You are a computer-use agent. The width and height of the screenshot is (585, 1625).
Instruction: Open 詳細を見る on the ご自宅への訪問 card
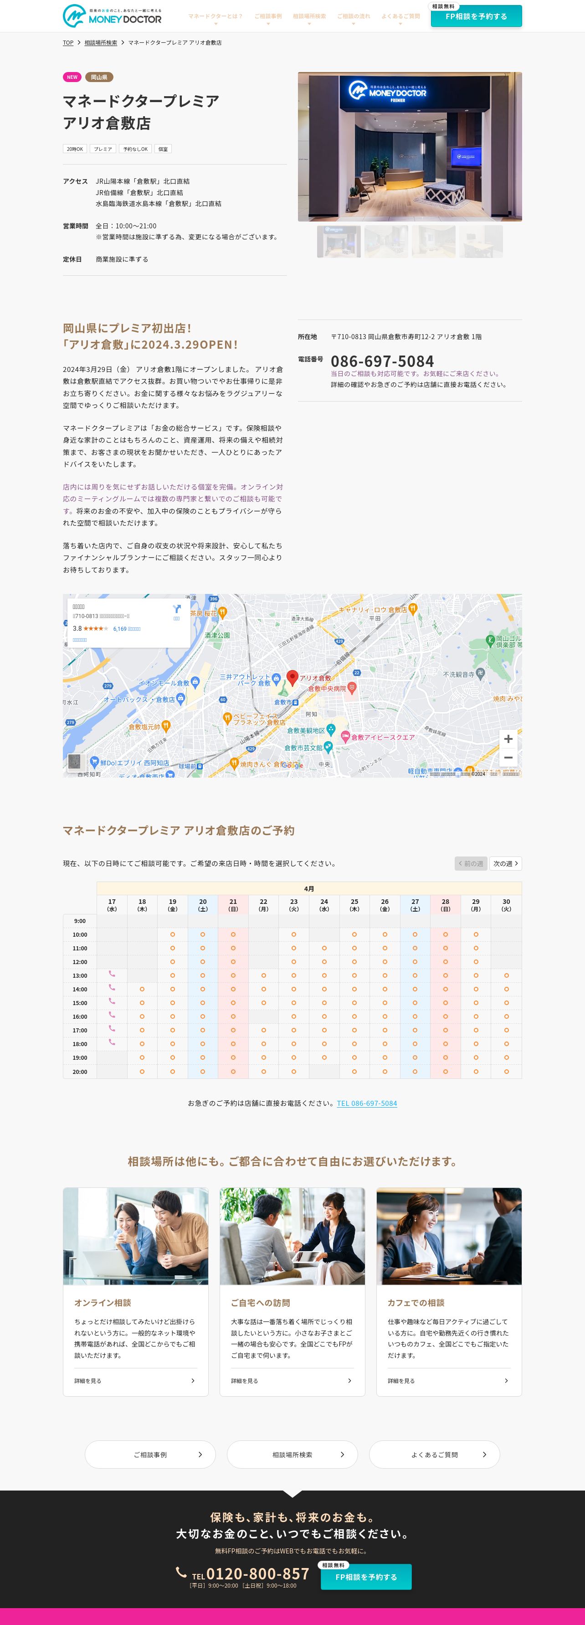(292, 1381)
